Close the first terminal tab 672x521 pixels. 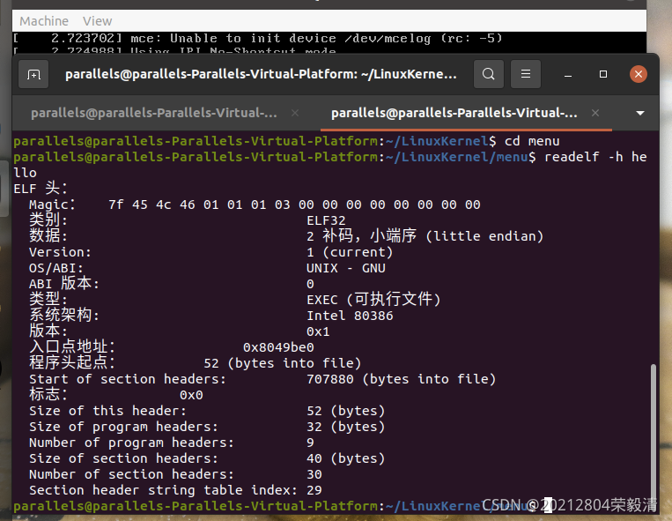[295, 113]
